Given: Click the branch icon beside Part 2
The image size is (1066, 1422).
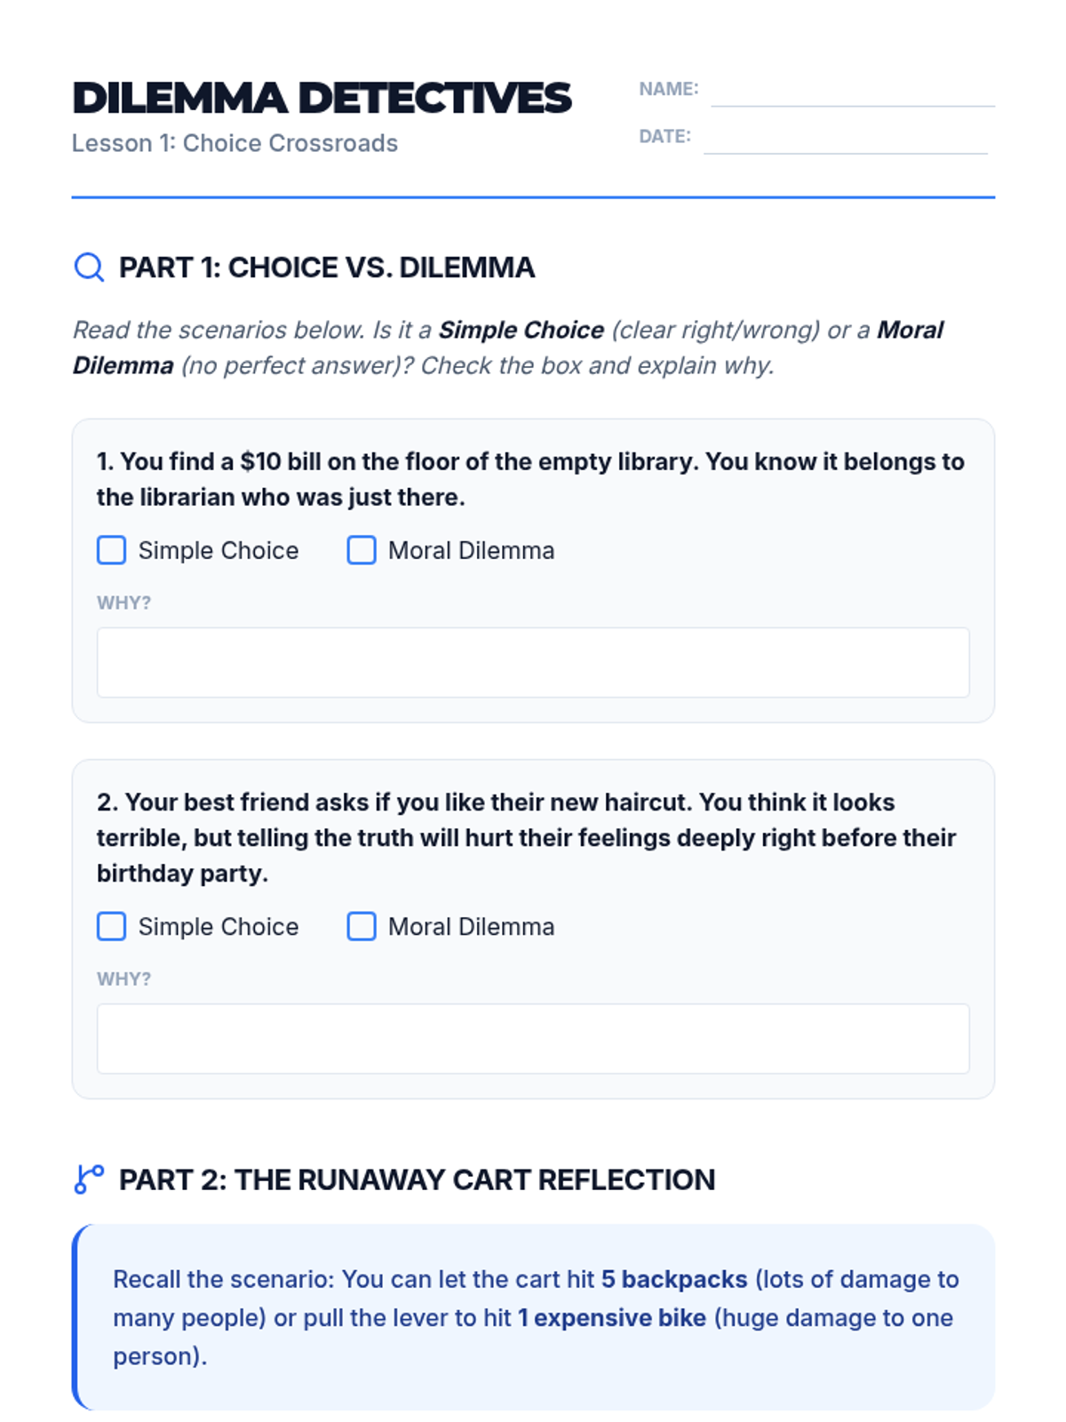Looking at the screenshot, I should click(x=89, y=1179).
